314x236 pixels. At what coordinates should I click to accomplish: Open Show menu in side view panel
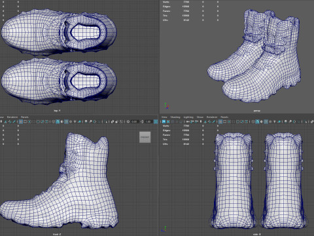coord(200,117)
